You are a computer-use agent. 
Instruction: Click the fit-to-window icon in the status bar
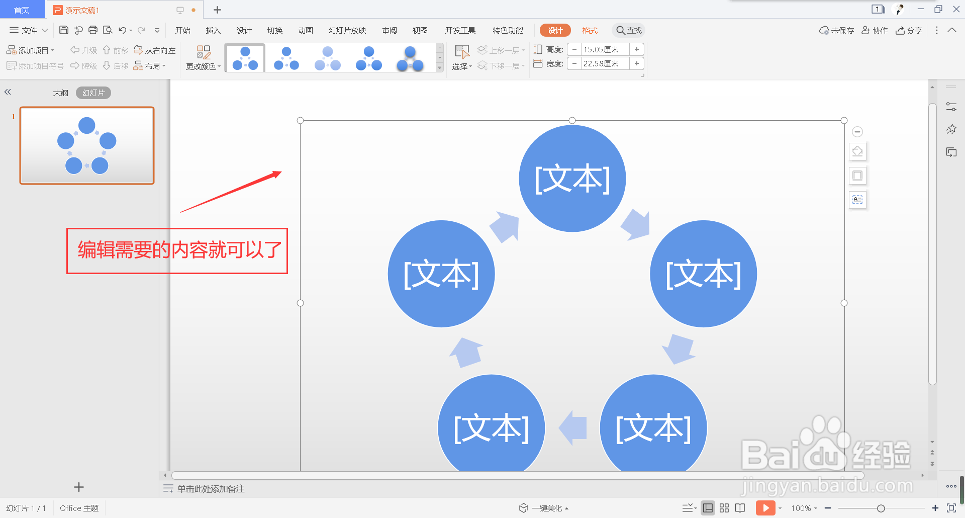coord(951,508)
